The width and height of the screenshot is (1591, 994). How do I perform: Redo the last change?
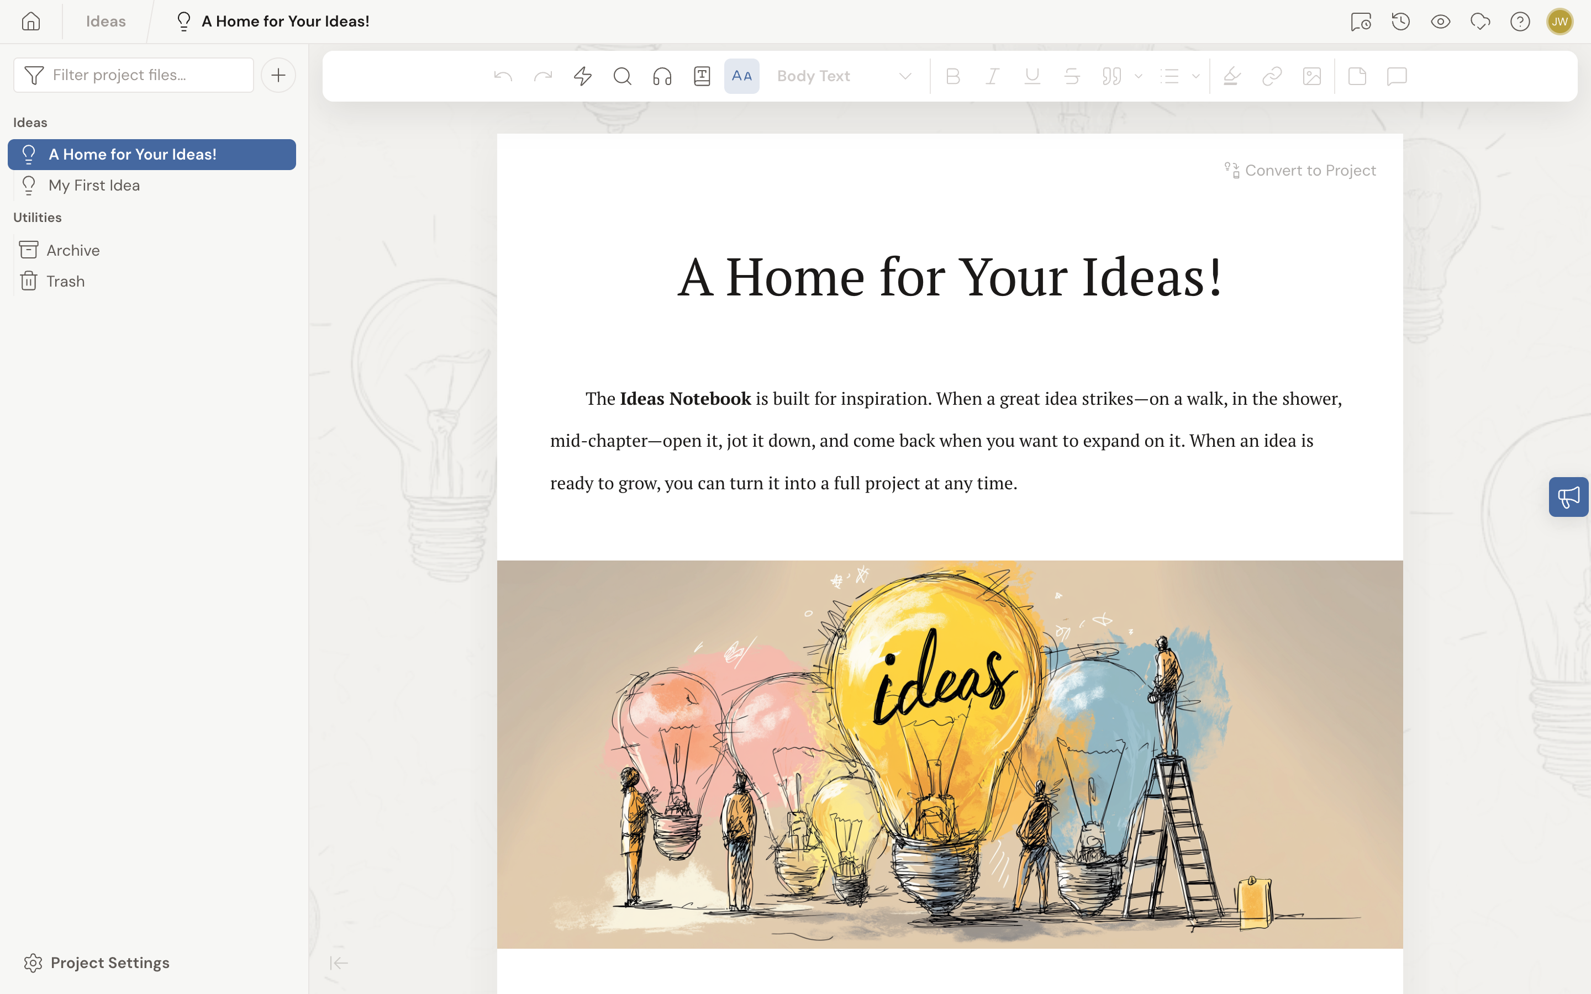[543, 76]
